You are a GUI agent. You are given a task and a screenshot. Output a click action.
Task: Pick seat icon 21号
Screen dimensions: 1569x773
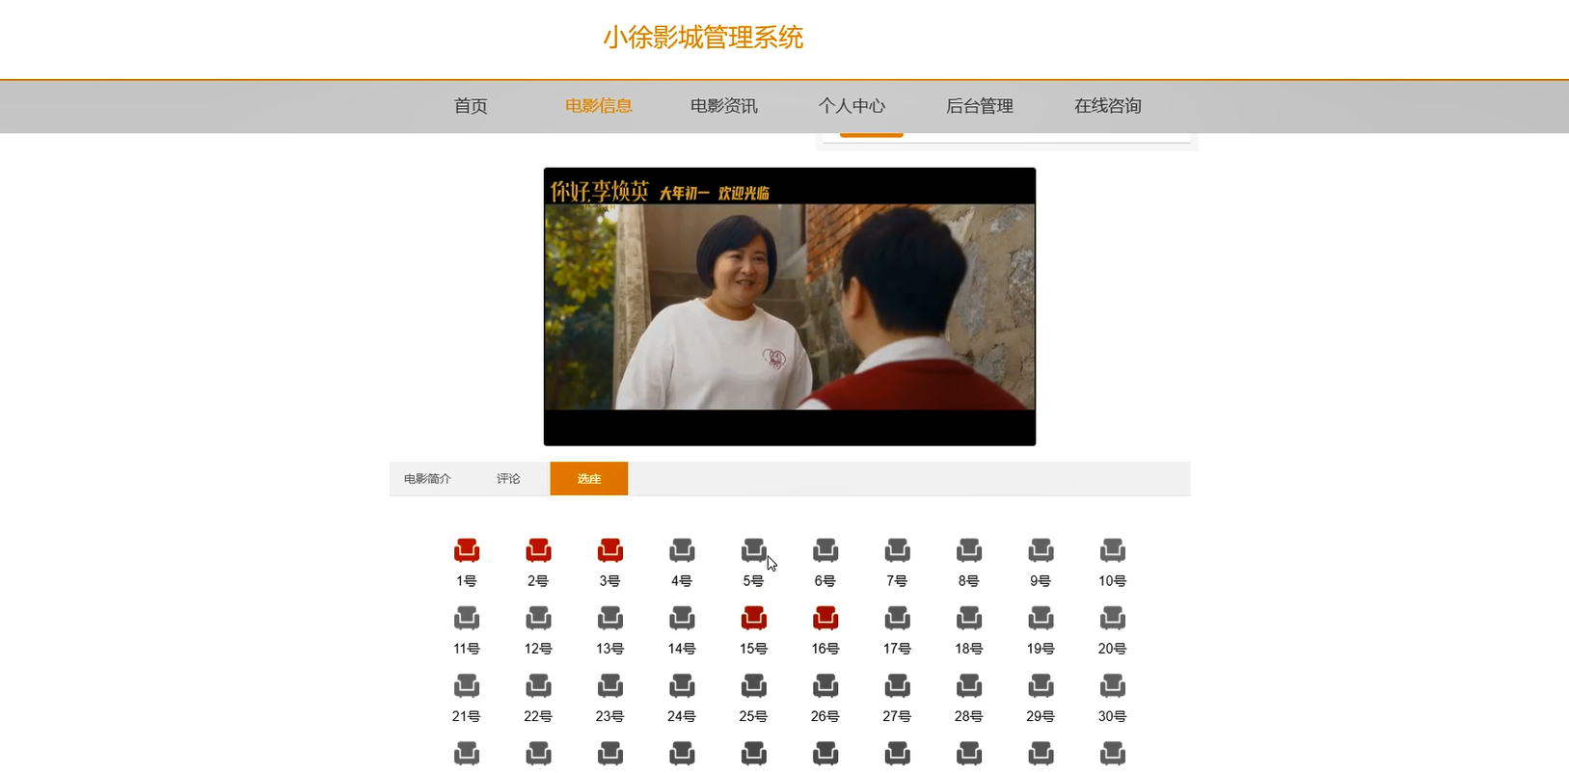(467, 685)
